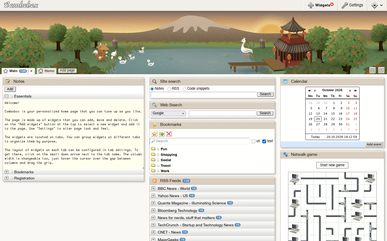Viewport: 387px width, 241px height.
Task: Click the Bookmarks search field
Action: click(x=200, y=141)
